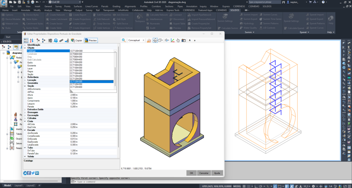The width and height of the screenshot is (352, 188).
Task: Click the Plot printer icon in quick access toolbar
Action: [x=33, y=2]
